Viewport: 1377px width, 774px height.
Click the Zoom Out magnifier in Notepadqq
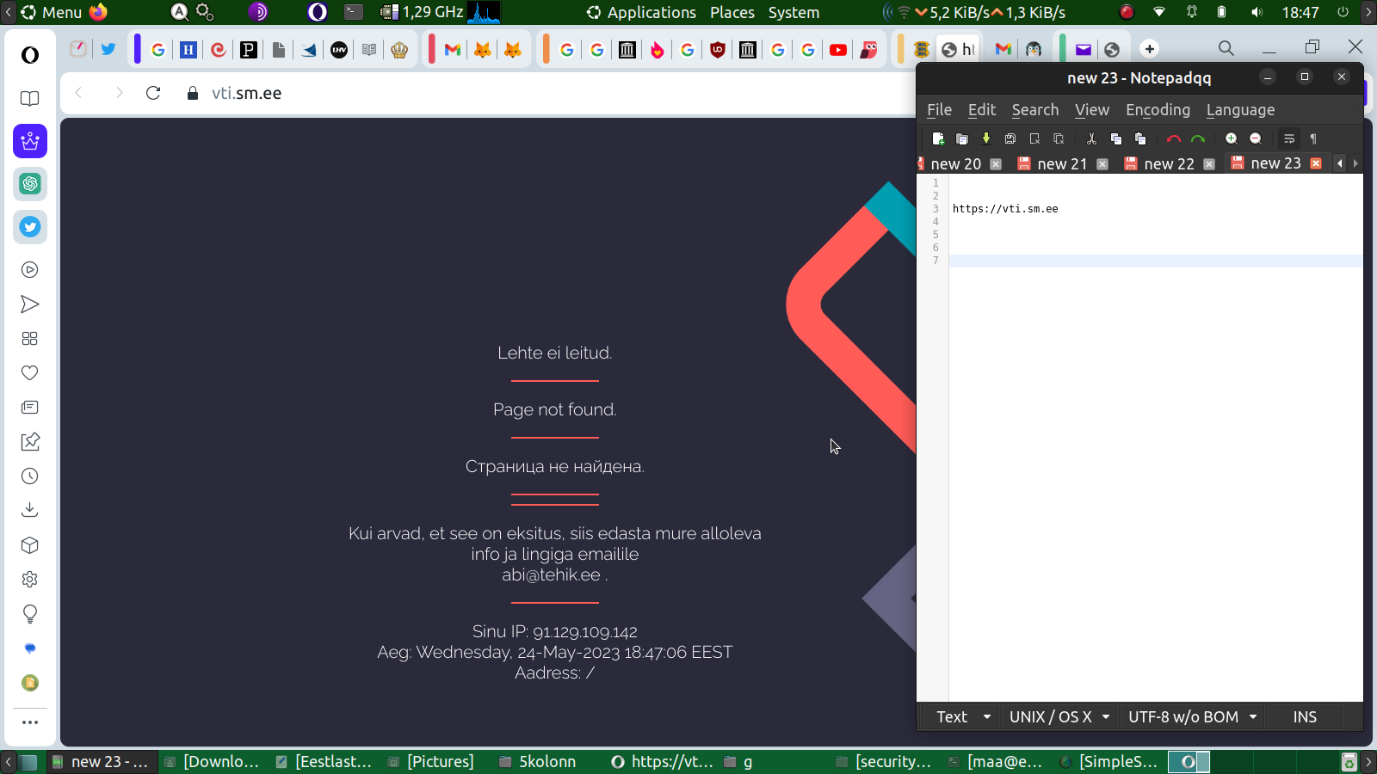tap(1256, 138)
